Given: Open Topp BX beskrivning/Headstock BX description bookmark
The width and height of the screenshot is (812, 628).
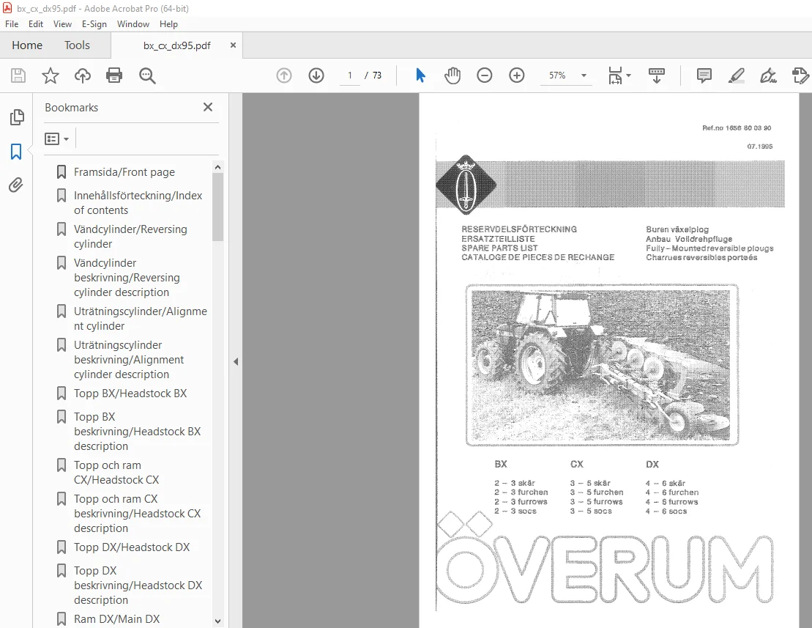Looking at the screenshot, I should [x=137, y=431].
